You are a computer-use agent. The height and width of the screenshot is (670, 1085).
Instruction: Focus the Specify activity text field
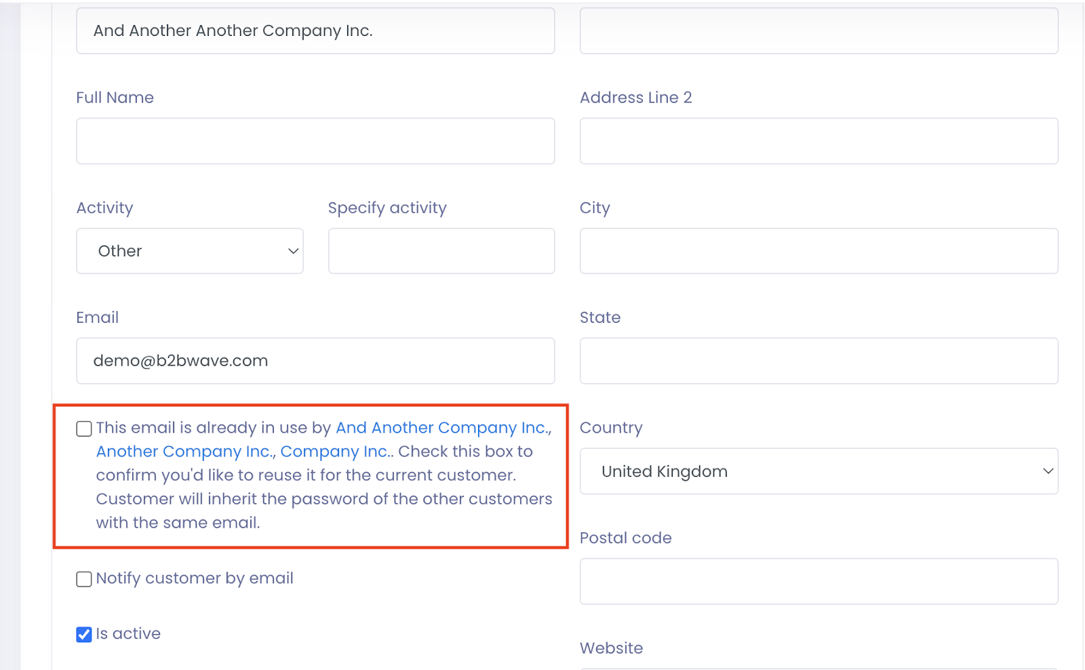click(x=441, y=251)
